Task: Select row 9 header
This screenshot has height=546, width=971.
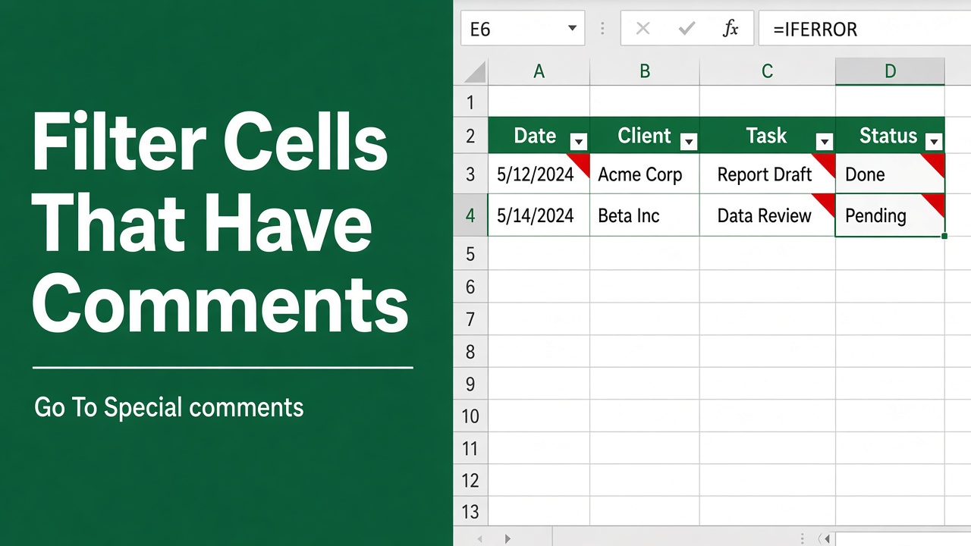Action: (x=470, y=384)
